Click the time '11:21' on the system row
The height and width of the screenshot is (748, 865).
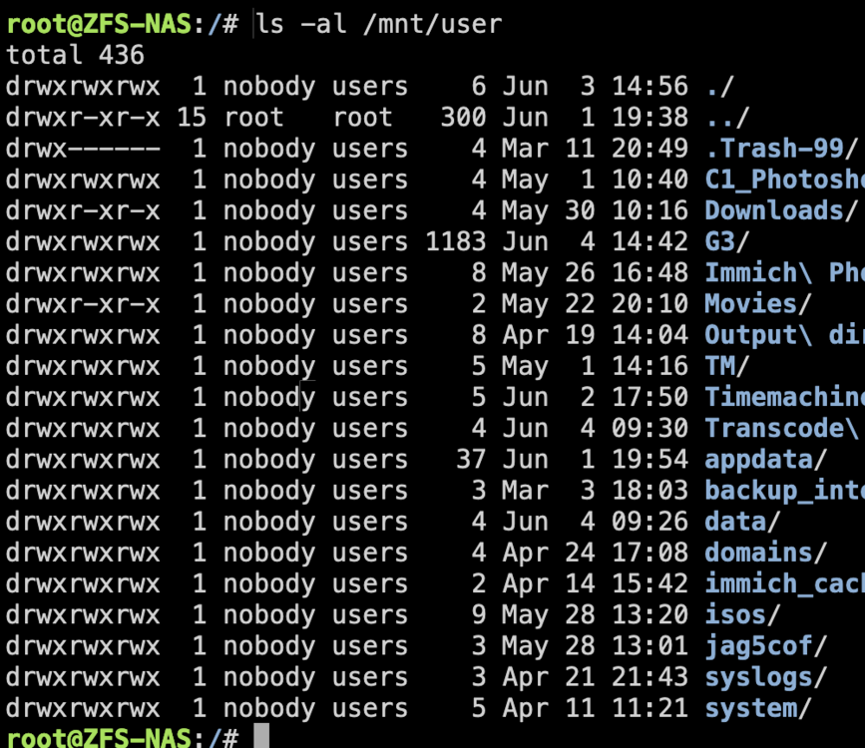tap(650, 708)
